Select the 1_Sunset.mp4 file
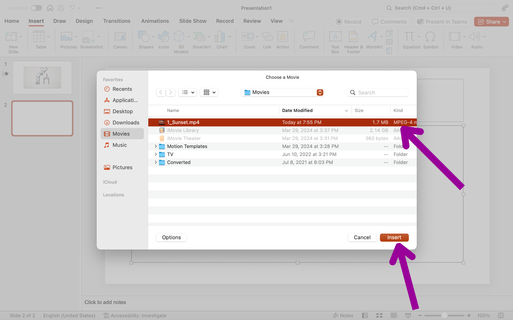This screenshot has width=513, height=320. 282,122
